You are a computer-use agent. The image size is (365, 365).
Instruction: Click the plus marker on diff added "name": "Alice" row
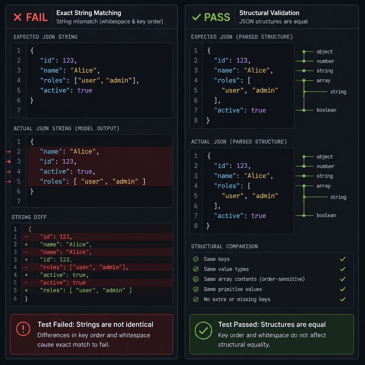pos(26,245)
